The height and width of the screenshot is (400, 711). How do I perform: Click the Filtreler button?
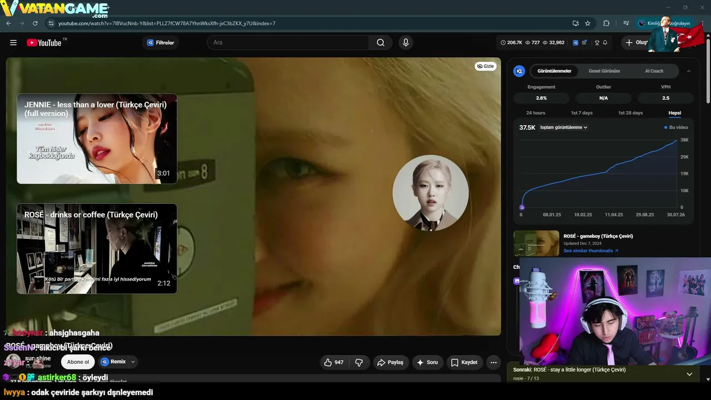pyautogui.click(x=161, y=43)
